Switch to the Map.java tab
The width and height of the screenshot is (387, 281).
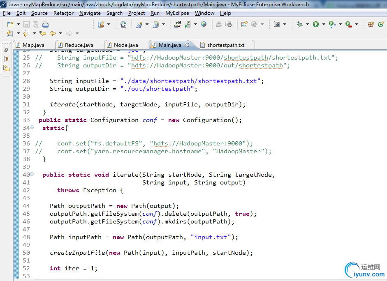[34, 45]
